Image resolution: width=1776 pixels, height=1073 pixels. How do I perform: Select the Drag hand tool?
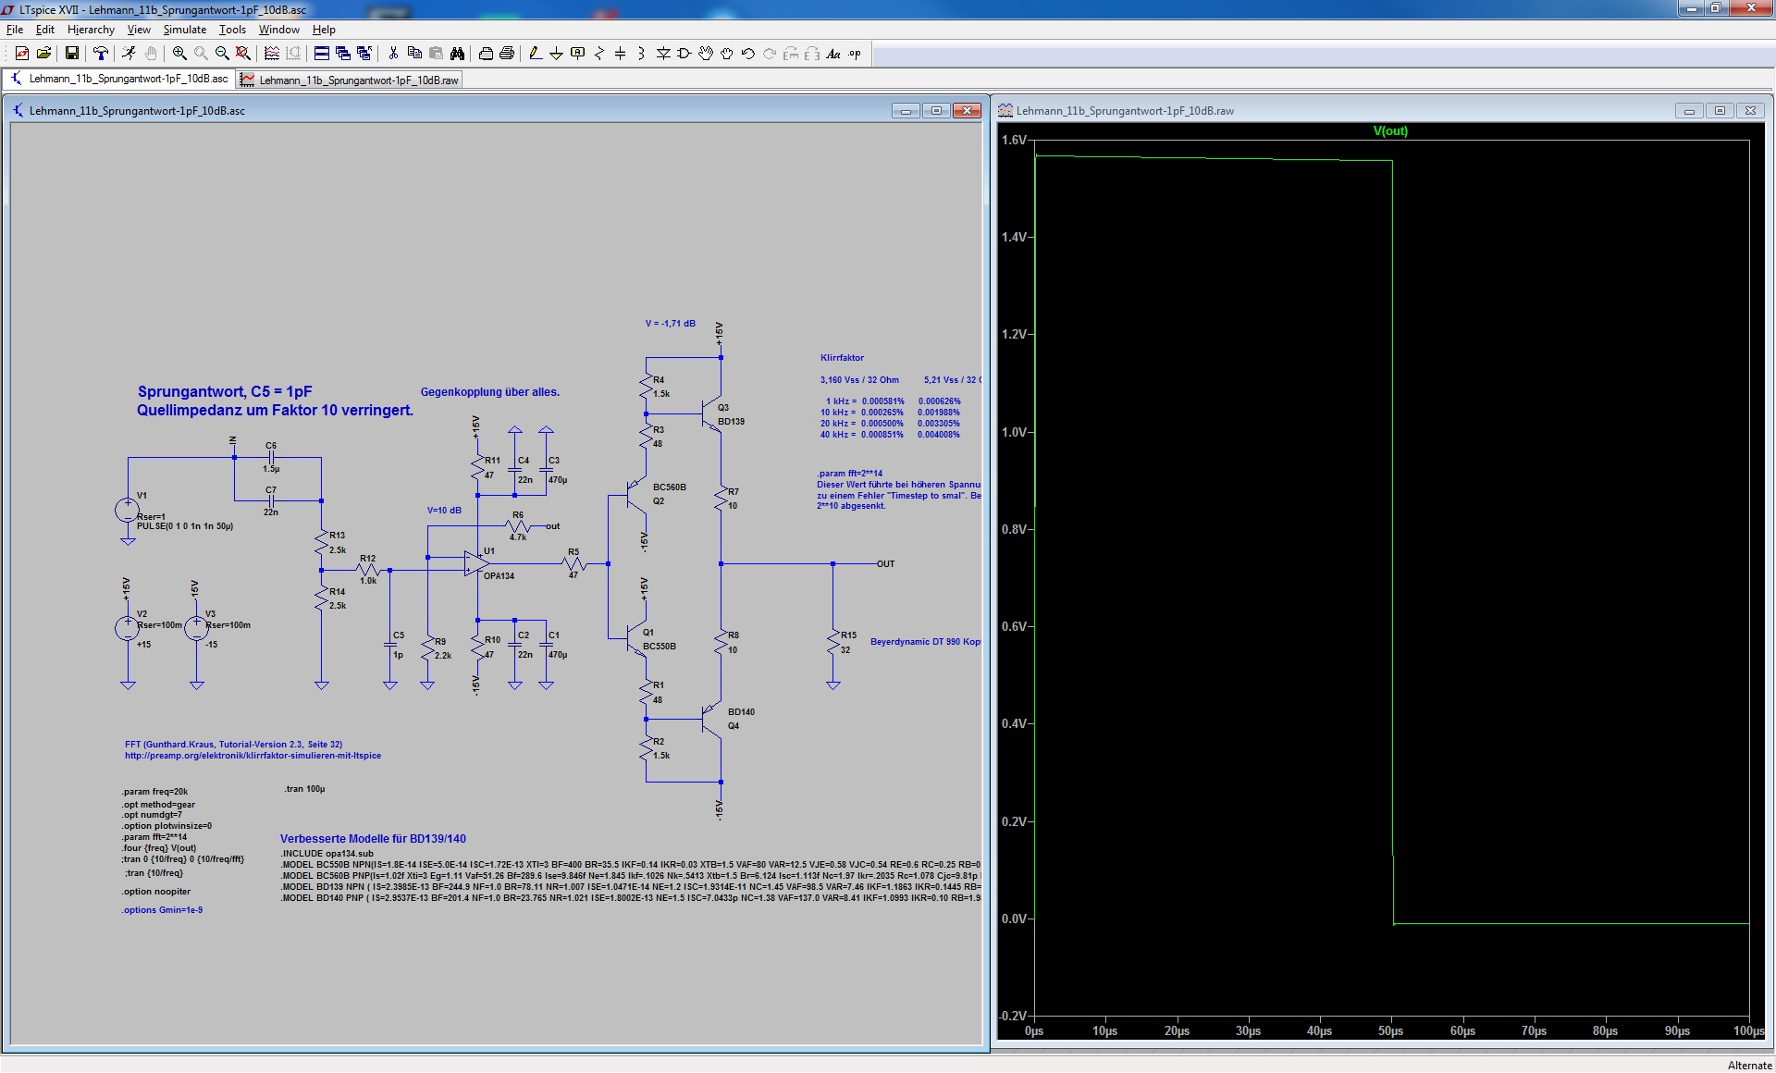(x=727, y=54)
